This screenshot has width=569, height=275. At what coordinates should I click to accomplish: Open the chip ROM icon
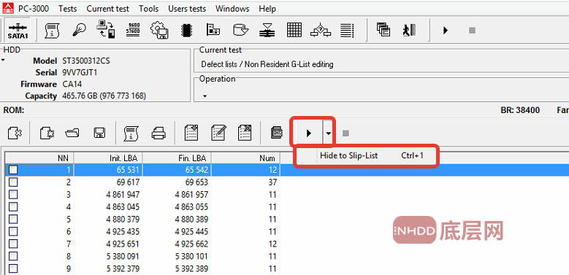point(186,31)
